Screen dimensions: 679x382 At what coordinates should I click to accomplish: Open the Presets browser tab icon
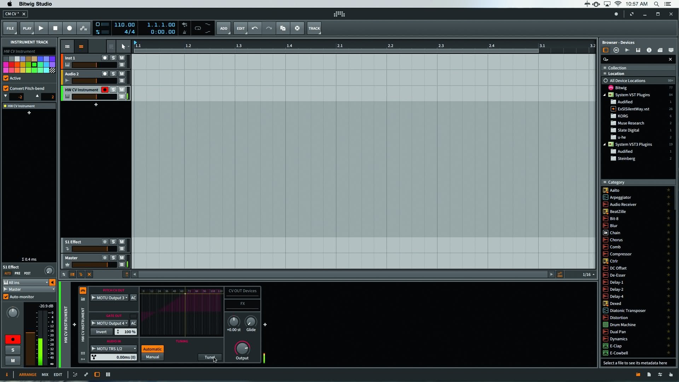(x=616, y=50)
